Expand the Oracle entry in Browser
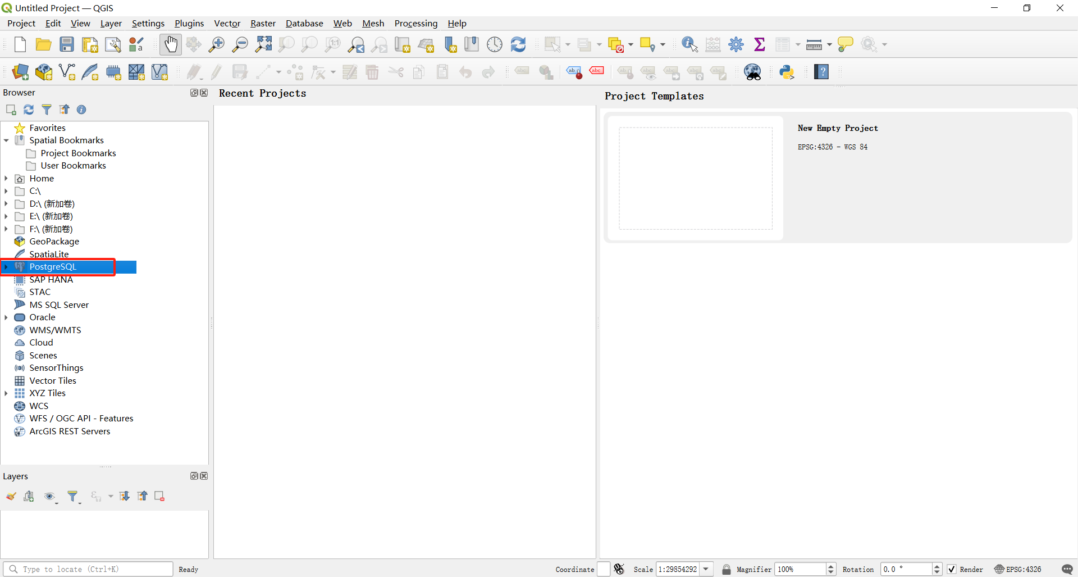This screenshot has height=577, width=1078. tap(7, 317)
